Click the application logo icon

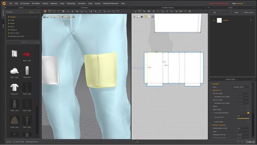(x=4, y=3)
